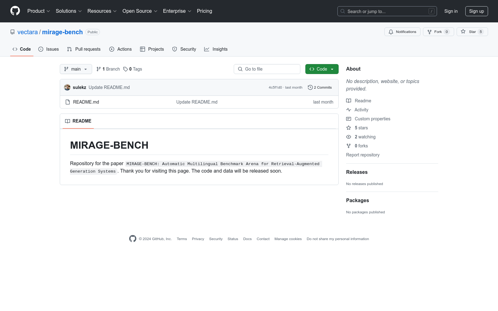Click the footer Terms link
Image resolution: width=498 pixels, height=311 pixels.
(x=182, y=239)
